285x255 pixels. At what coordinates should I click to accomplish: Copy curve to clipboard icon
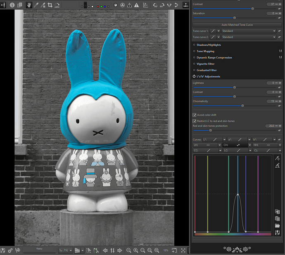(277, 212)
